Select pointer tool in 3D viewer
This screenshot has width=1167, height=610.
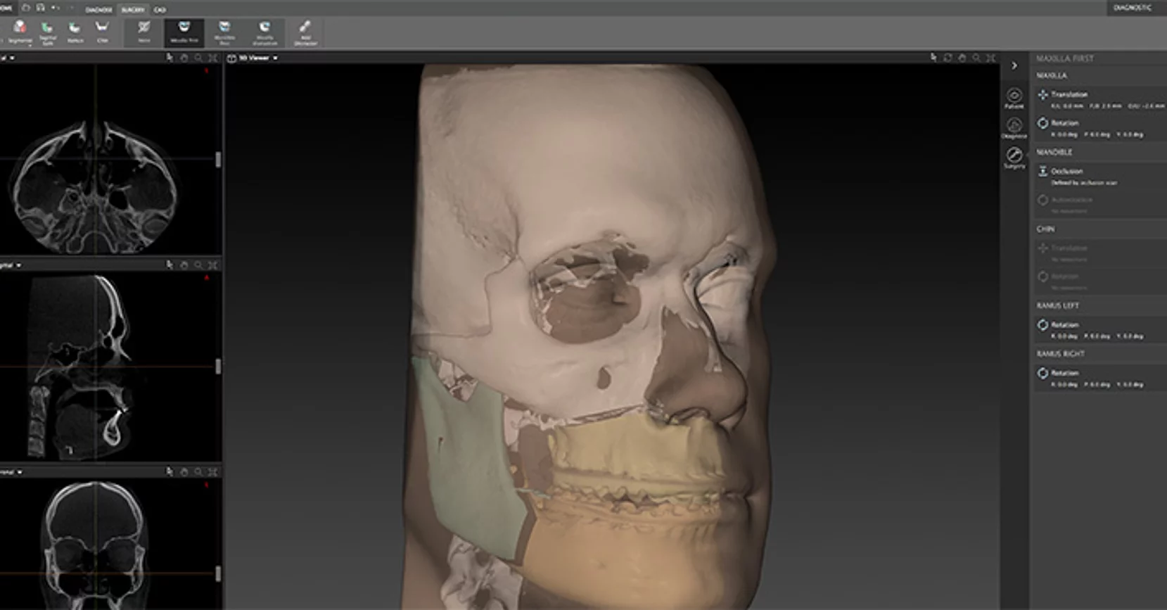pos(933,58)
